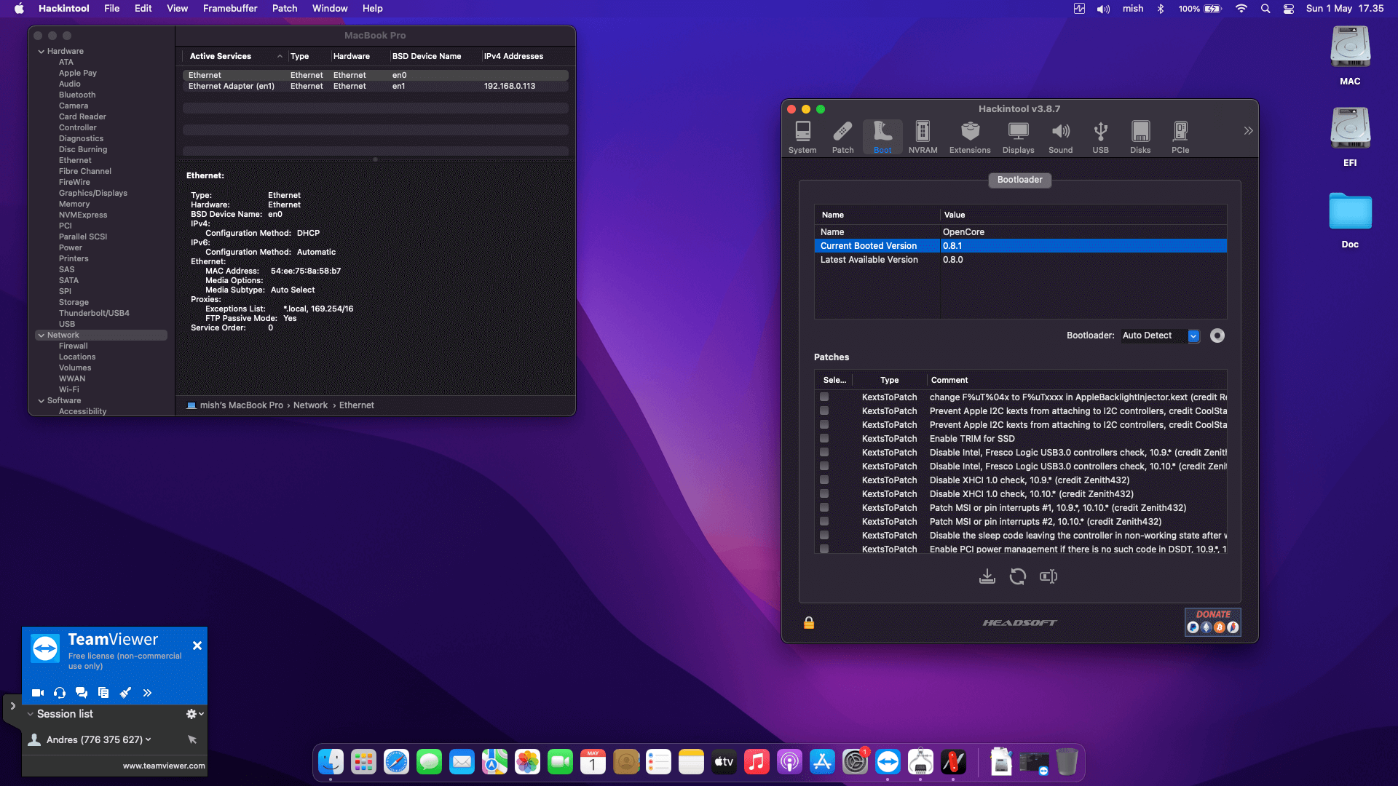The width and height of the screenshot is (1398, 786).
Task: Open the Window menu
Action: [330, 9]
